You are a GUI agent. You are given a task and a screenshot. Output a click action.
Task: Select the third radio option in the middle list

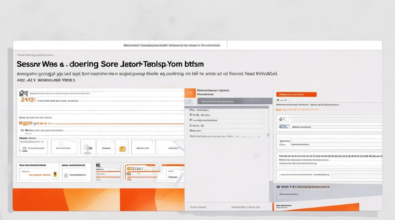[191, 125]
